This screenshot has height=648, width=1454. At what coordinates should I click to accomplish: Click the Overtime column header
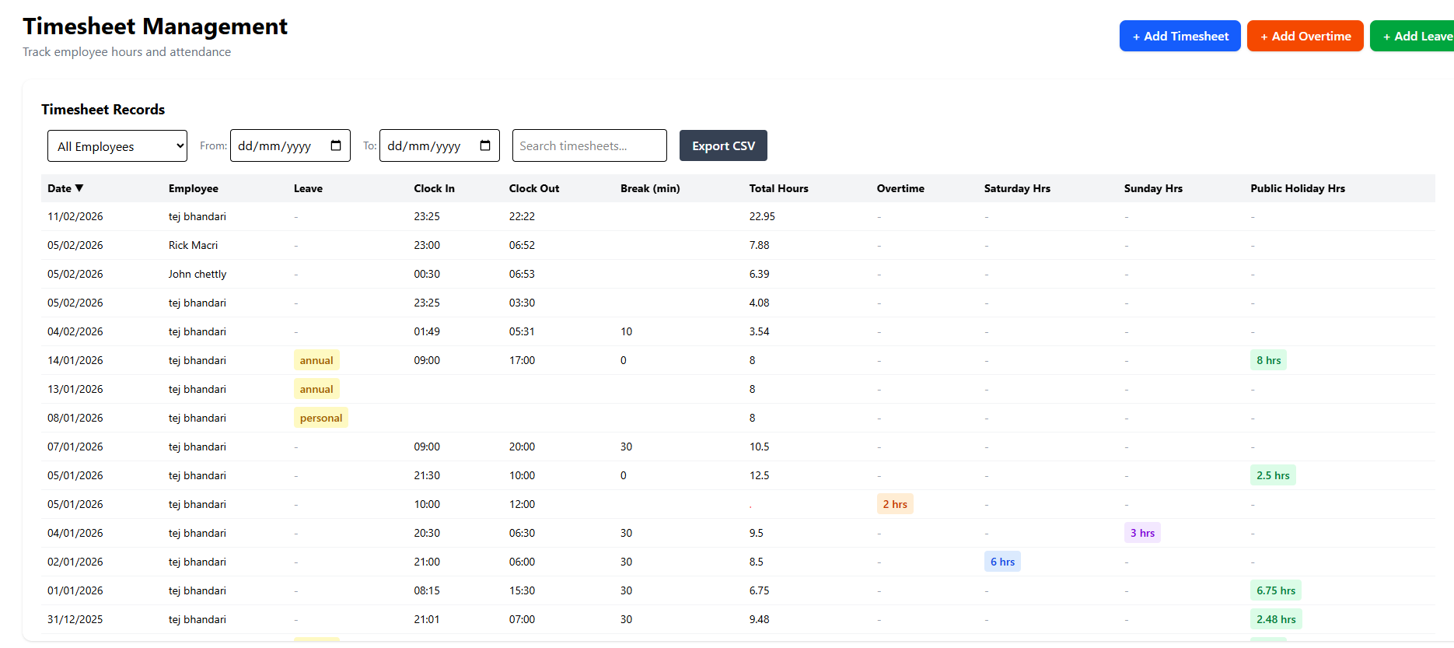coord(900,188)
